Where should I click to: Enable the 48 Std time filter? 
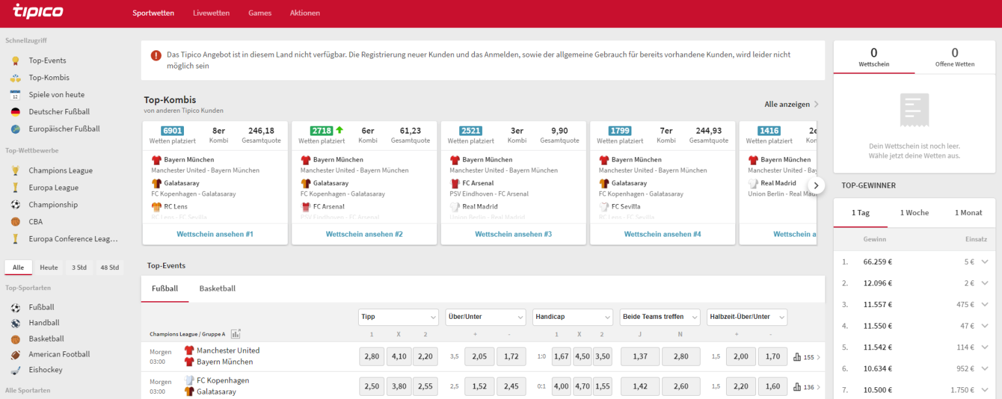(x=109, y=267)
